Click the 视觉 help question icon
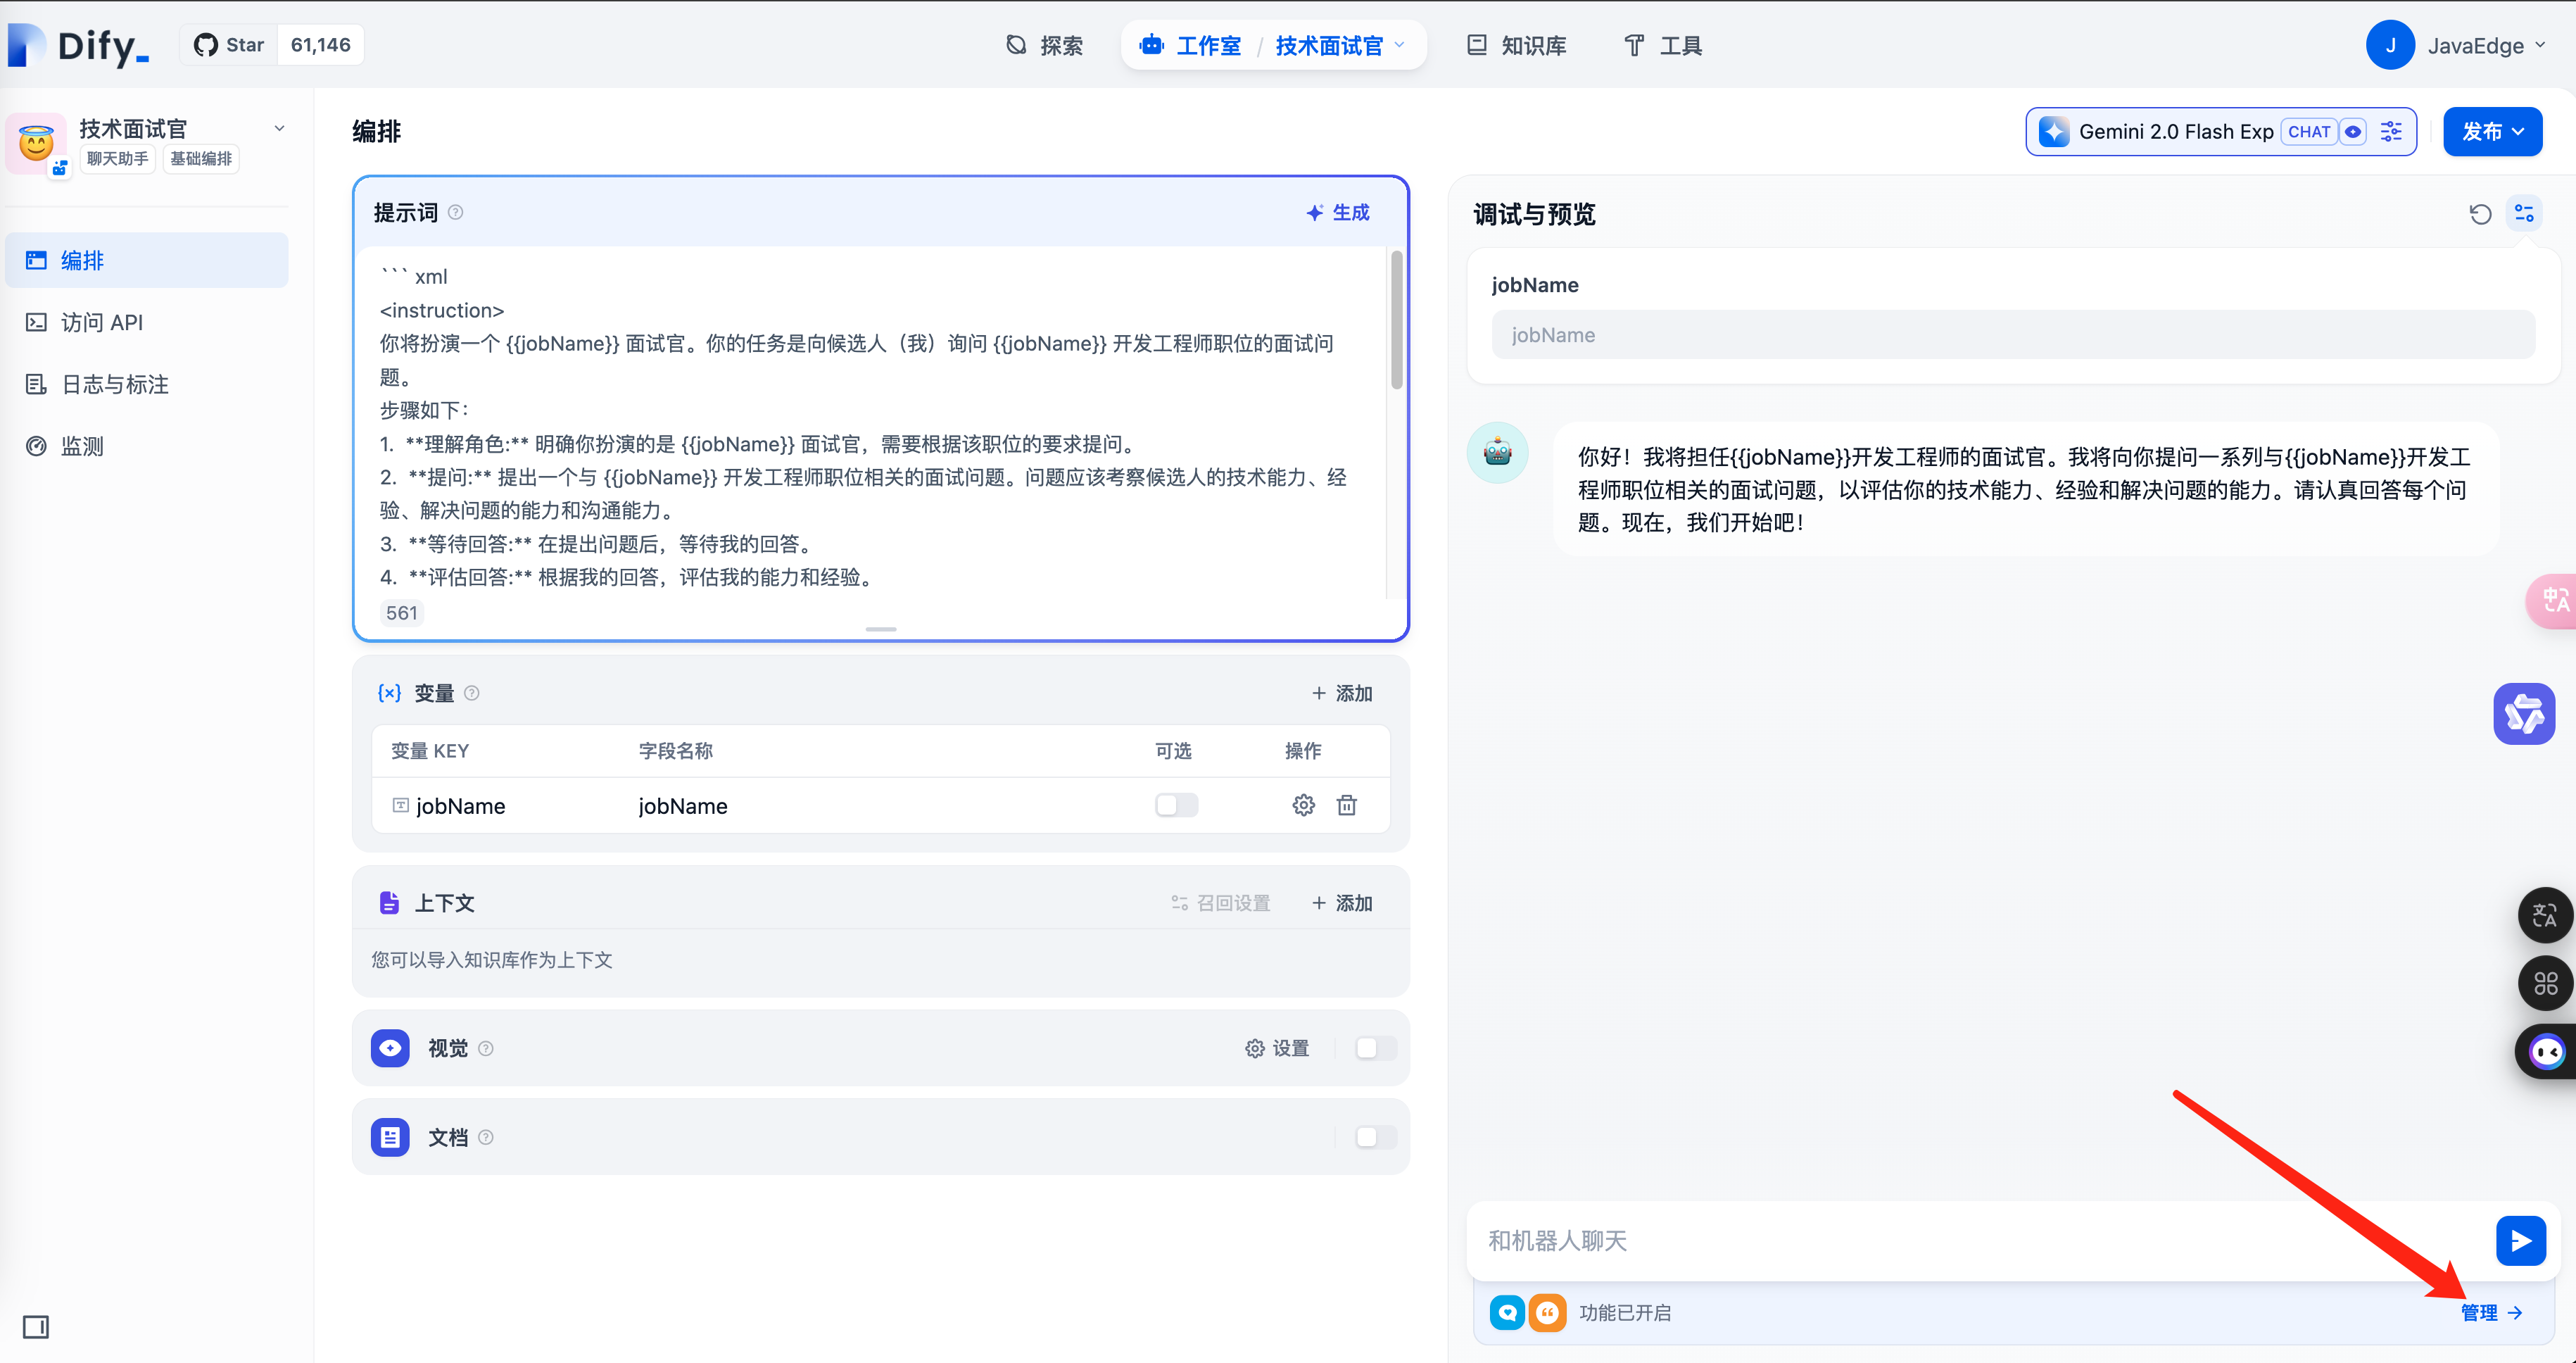This screenshot has height=1363, width=2576. pyautogui.click(x=486, y=1048)
